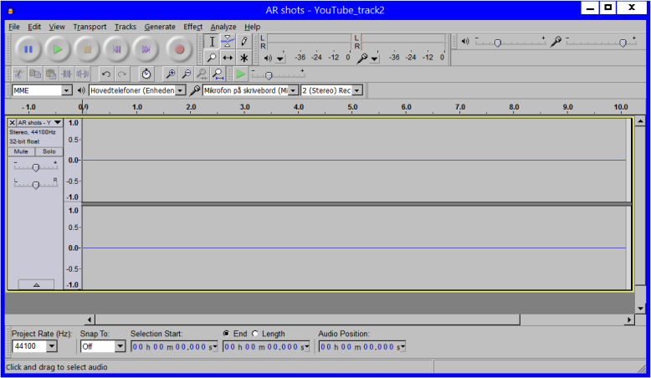651x378 pixels.
Task: Click the output volume slider handle
Action: 498,43
